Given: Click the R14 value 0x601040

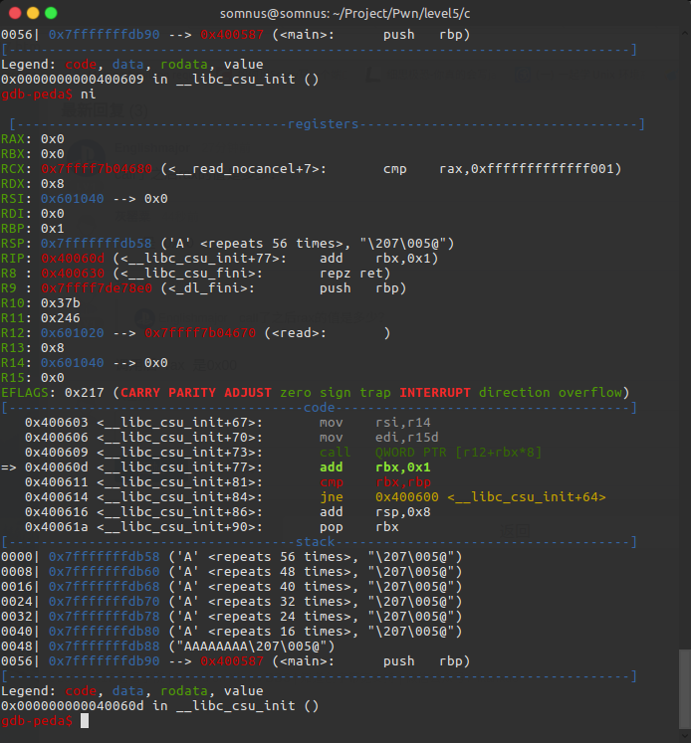Looking at the screenshot, I should click(72, 363).
